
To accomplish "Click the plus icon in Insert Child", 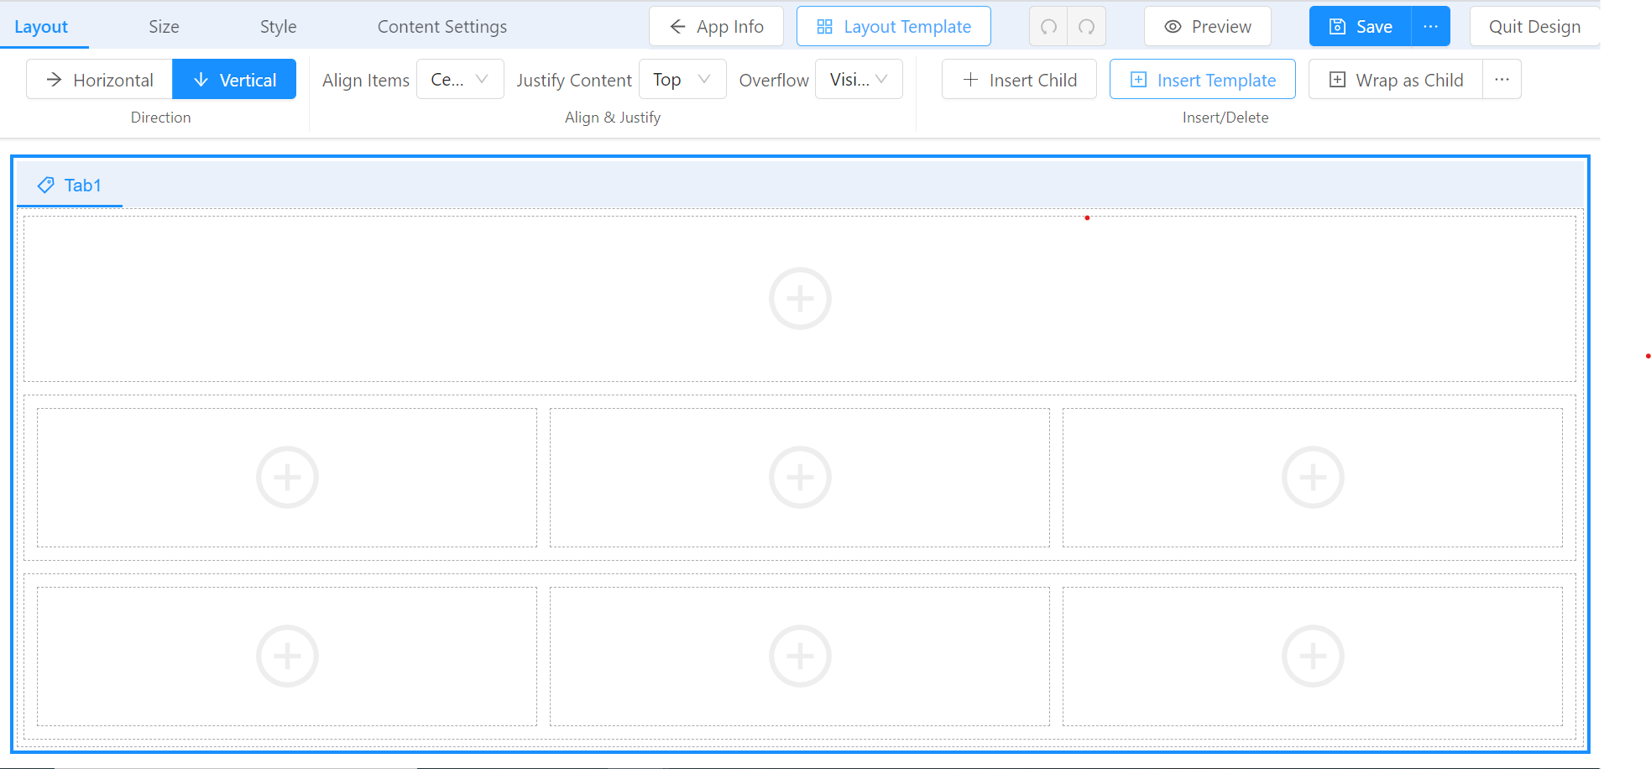I will [x=971, y=80].
